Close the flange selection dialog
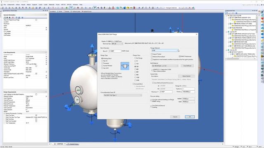This screenshot has height=148, width=264. click(x=196, y=34)
